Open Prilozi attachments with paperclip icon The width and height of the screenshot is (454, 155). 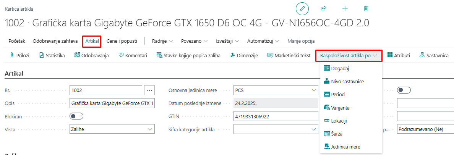(19, 55)
